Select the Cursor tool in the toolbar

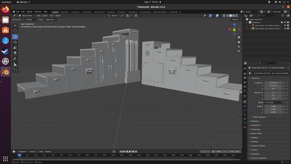point(15,31)
